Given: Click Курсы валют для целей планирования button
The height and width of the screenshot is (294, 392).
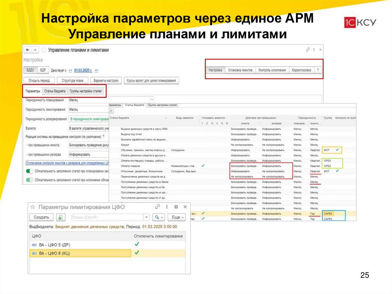Looking at the screenshot, I should coord(151,80).
